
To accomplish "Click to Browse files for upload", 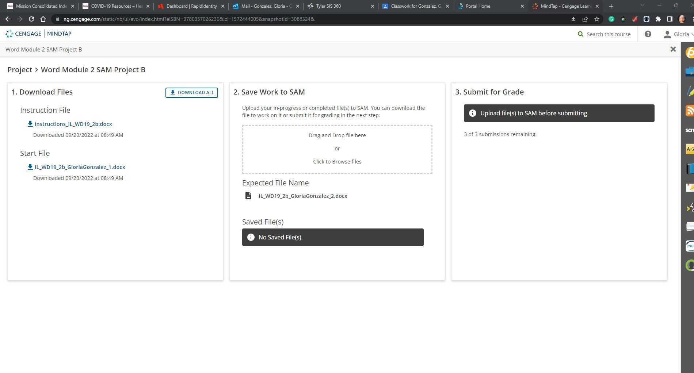I will tap(337, 161).
